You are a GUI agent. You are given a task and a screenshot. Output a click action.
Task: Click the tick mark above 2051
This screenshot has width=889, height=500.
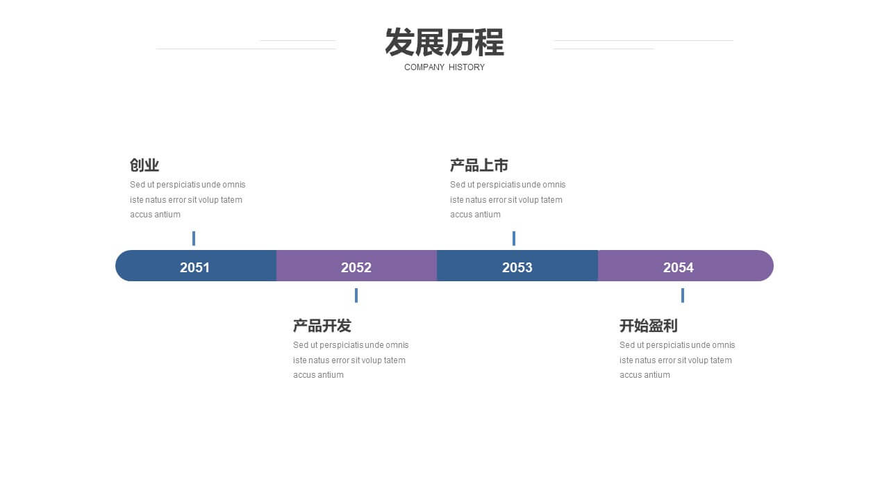pos(194,238)
